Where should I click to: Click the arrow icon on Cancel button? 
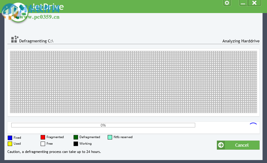click(221, 145)
